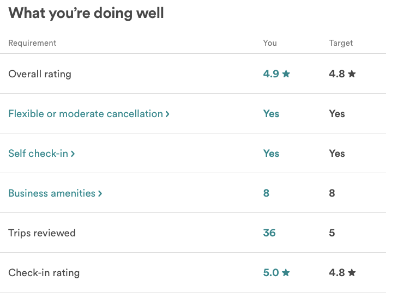397x299 pixels.
Task: Click the teal star next to 4.9 rating
Action: 286,74
